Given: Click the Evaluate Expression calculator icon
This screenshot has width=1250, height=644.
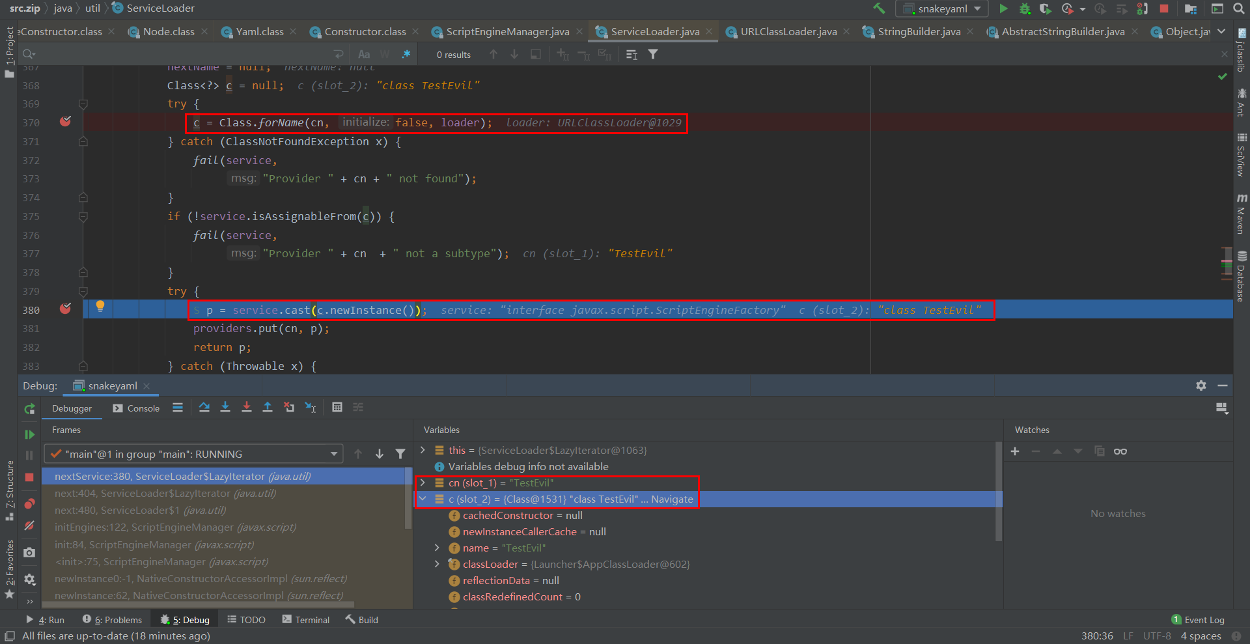Looking at the screenshot, I should [x=337, y=408].
